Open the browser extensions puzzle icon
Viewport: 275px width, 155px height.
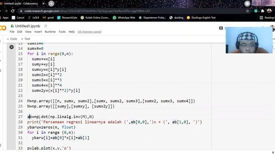(263, 11)
